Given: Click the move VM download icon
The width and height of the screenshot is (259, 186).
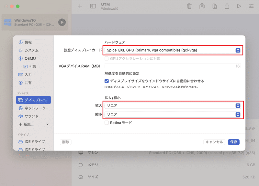Looking at the screenshot, I should coord(214,6).
